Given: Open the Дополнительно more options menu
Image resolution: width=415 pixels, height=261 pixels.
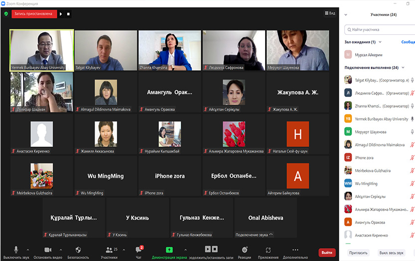Looking at the screenshot, I should point(295,250).
